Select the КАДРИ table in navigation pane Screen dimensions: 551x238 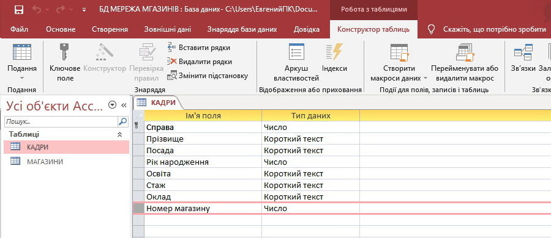[x=66, y=147]
